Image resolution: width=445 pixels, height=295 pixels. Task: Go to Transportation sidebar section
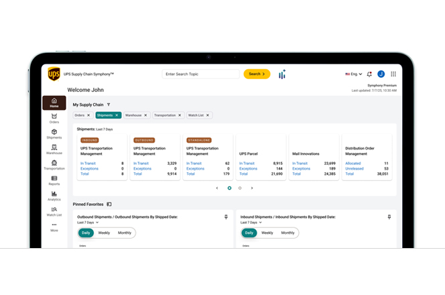pyautogui.click(x=54, y=165)
